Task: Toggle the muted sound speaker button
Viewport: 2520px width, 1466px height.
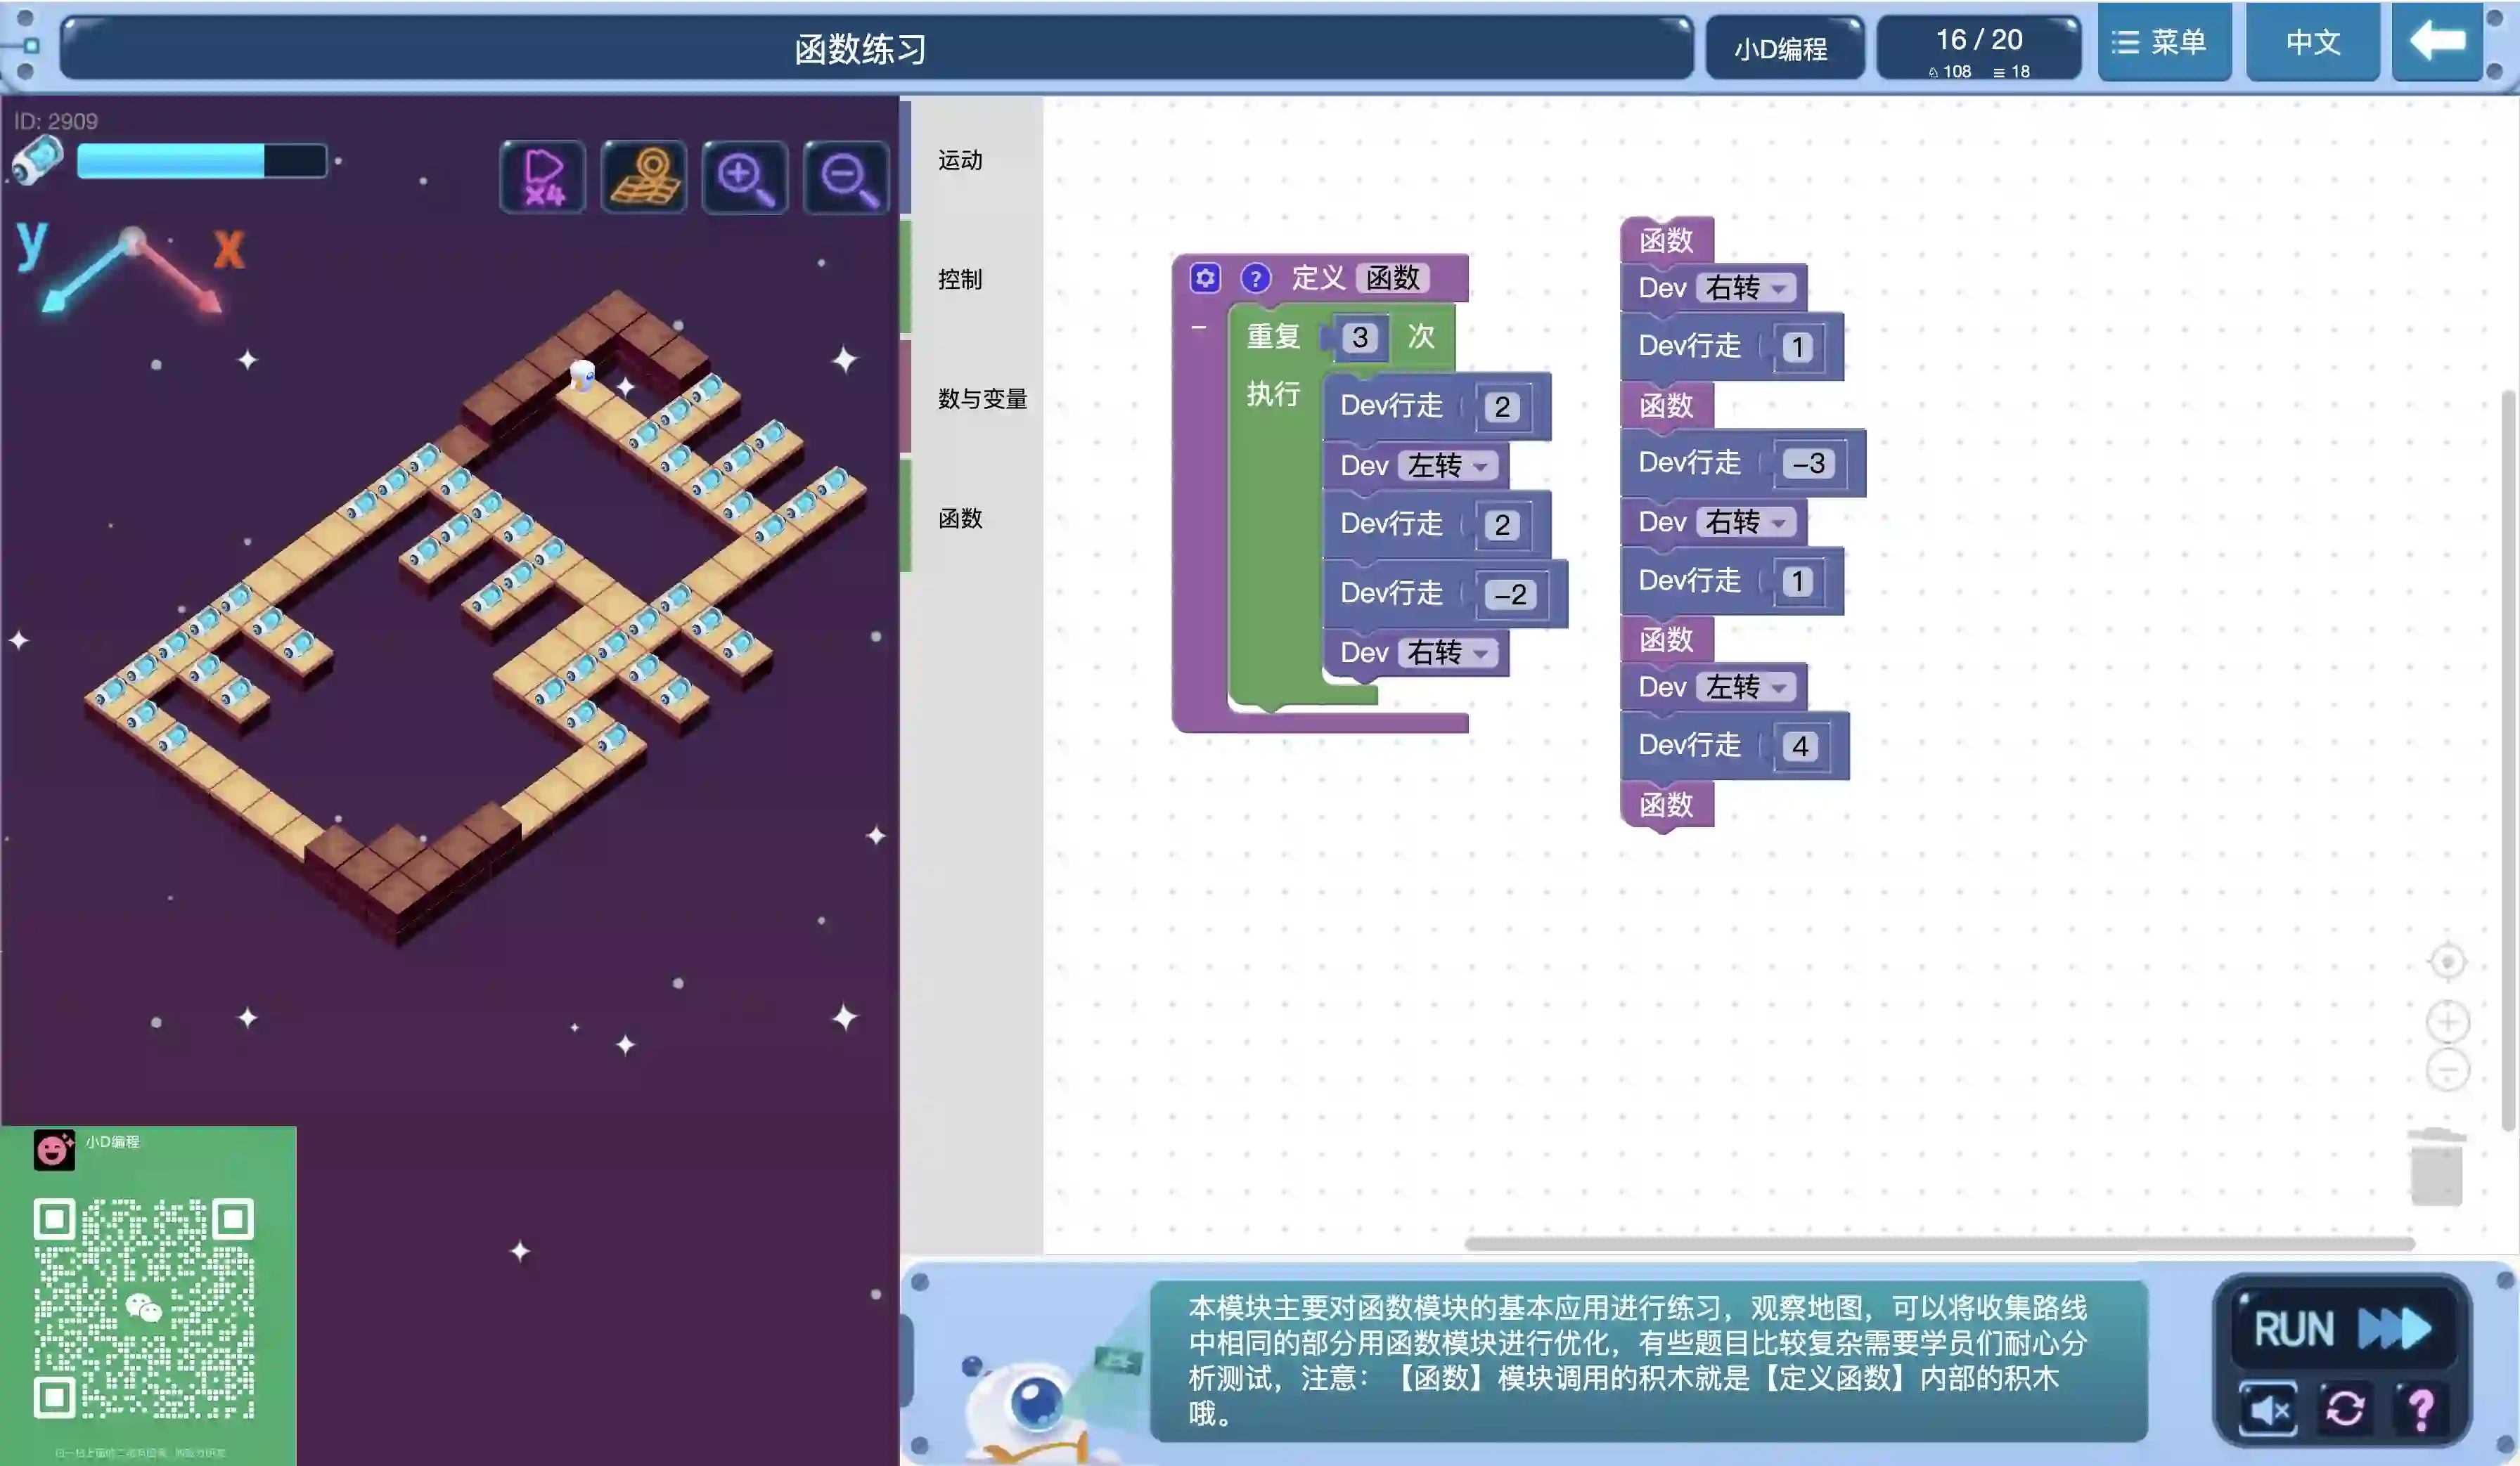Action: pyautogui.click(x=2268, y=1409)
